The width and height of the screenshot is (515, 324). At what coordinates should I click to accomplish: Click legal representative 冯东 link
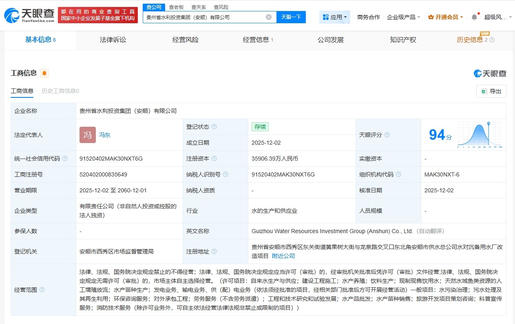pyautogui.click(x=104, y=134)
